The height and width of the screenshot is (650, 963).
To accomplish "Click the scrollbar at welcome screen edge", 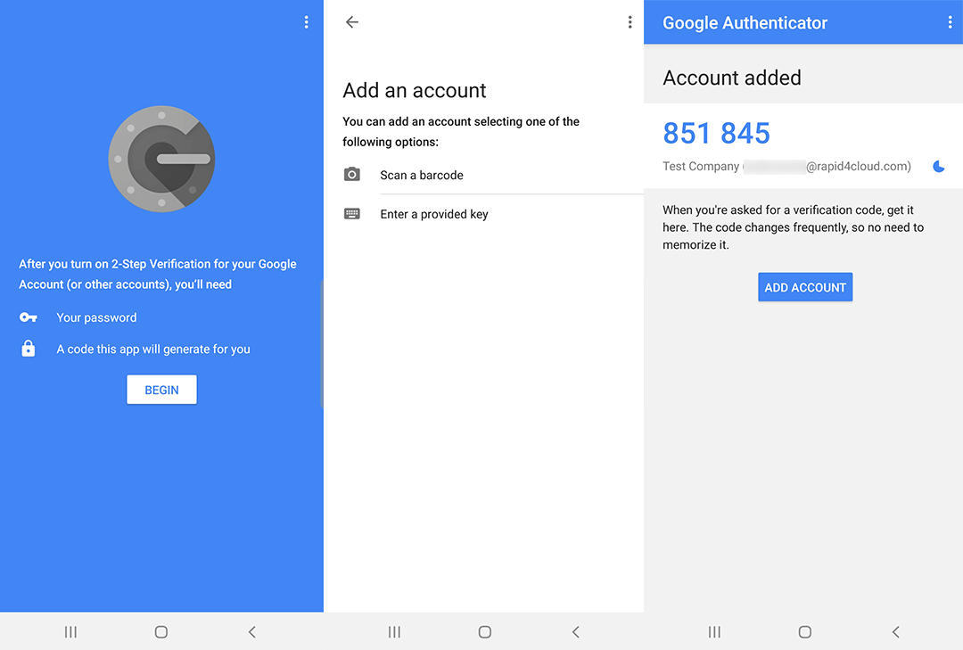I will pos(322,344).
